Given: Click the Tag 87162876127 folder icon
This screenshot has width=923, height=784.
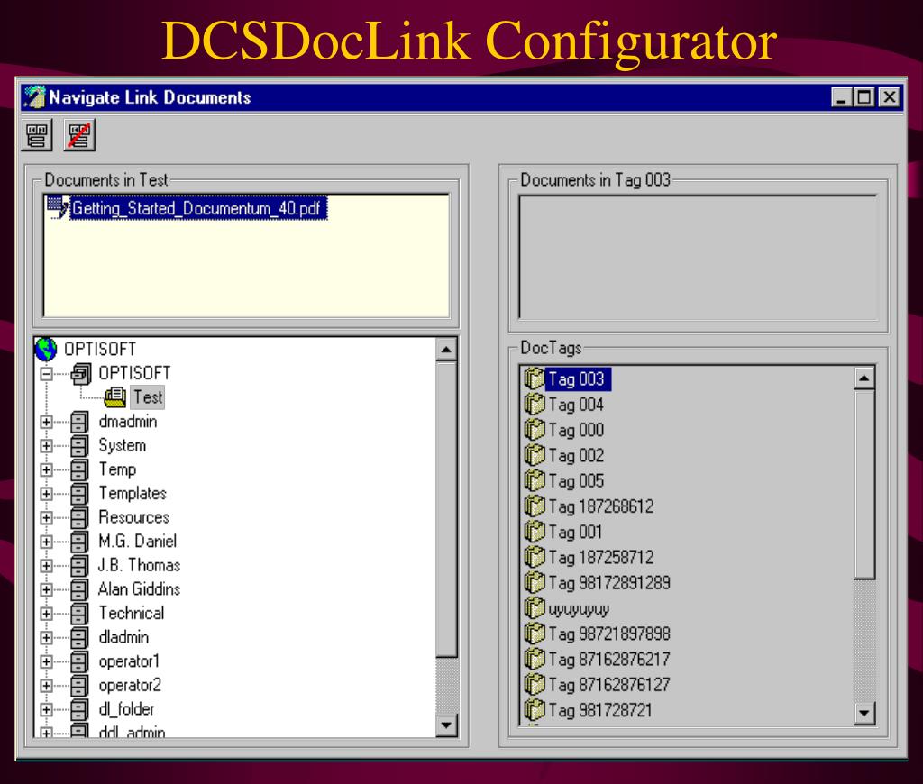Looking at the screenshot, I should coord(535,685).
